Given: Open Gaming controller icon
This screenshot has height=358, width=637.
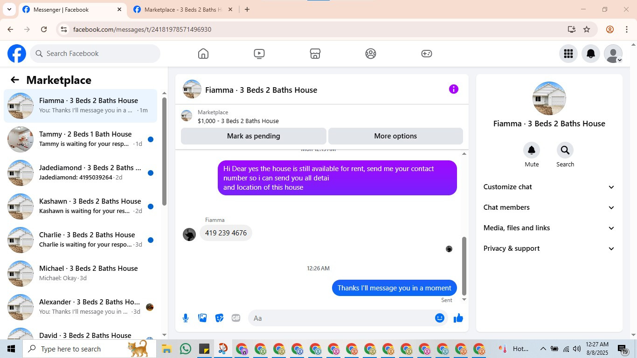Looking at the screenshot, I should (x=427, y=54).
